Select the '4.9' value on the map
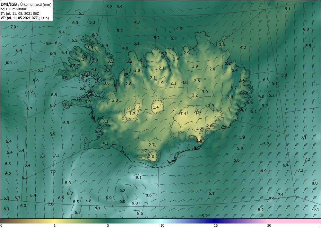The image size is (321, 228). 179,29
